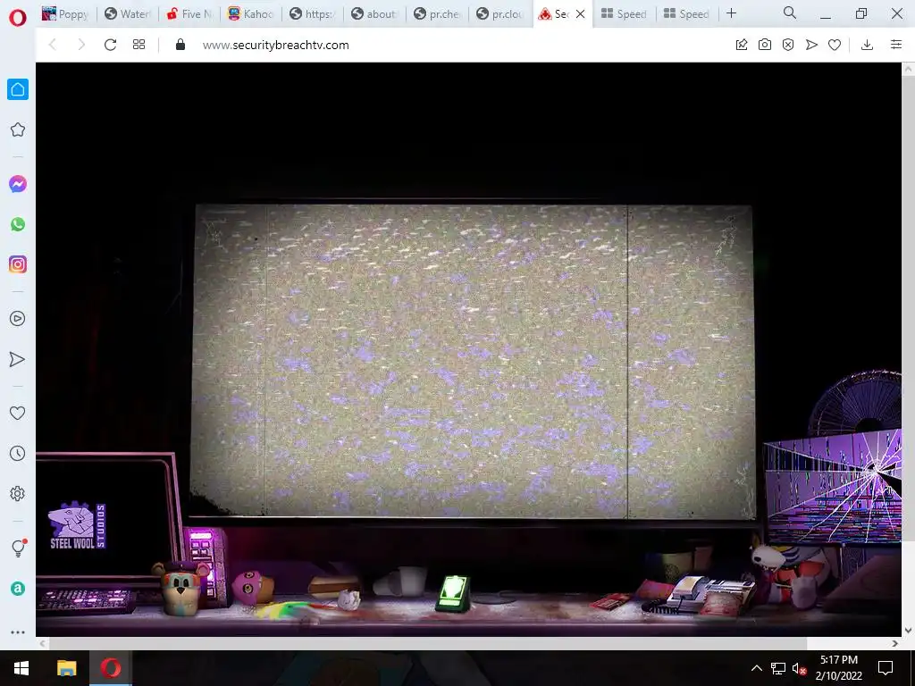Open the Opera menu logo
Viewport: 915px width, 686px height.
tap(18, 18)
